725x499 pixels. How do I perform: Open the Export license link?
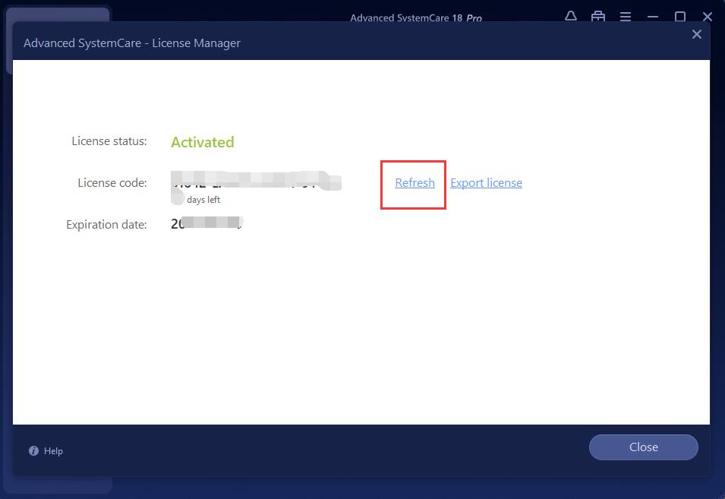[x=486, y=183]
